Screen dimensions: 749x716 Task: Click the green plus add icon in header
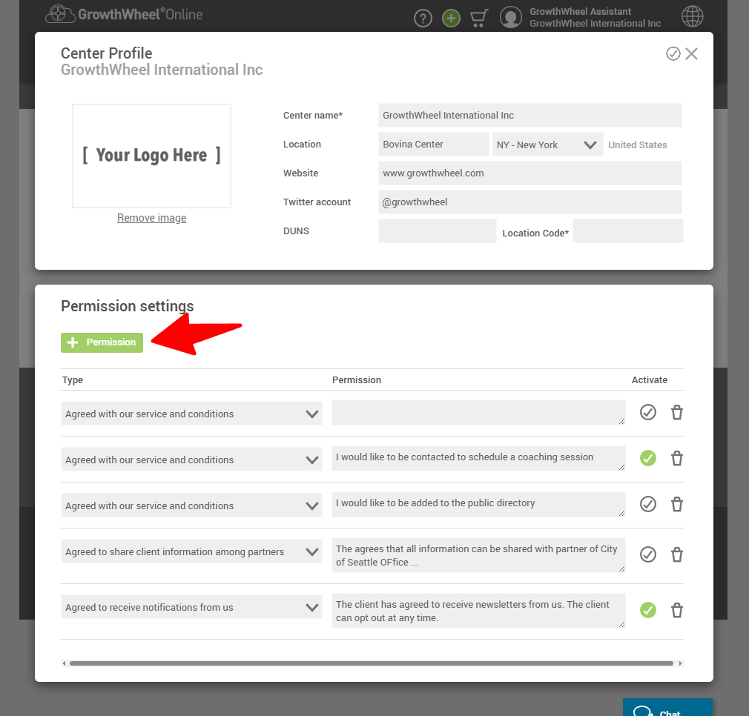pos(451,19)
